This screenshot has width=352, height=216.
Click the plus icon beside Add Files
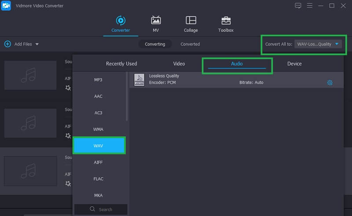(x=7, y=44)
